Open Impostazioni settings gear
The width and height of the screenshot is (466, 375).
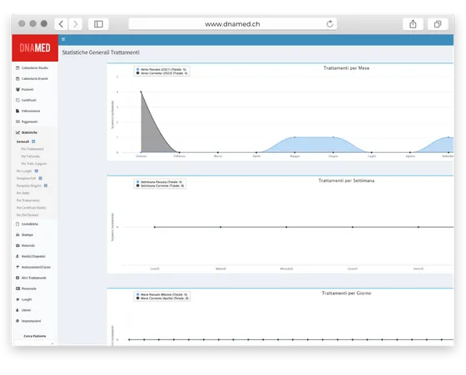coord(17,321)
